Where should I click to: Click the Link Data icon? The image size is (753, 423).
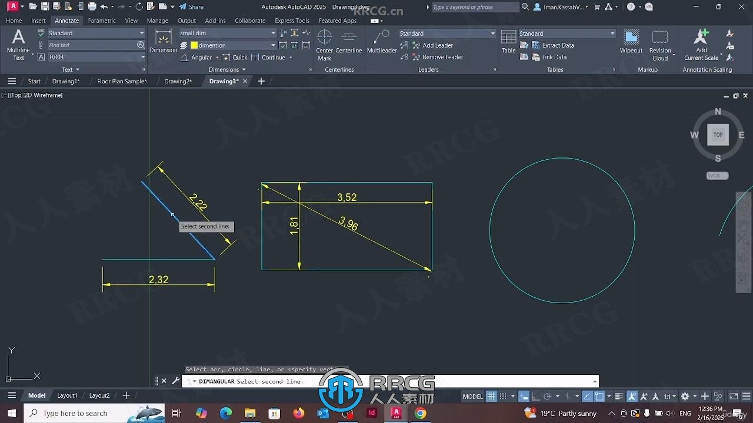tap(536, 57)
